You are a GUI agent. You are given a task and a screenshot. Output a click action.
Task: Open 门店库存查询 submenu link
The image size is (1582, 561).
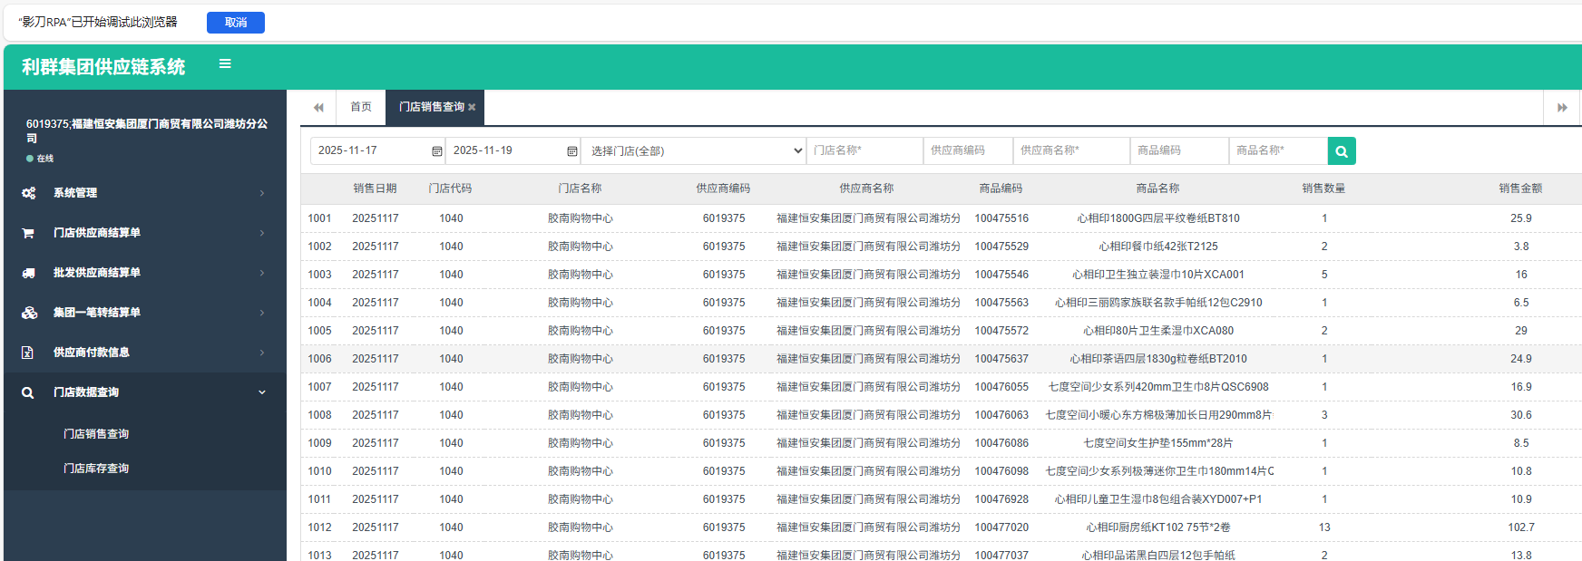[96, 469]
